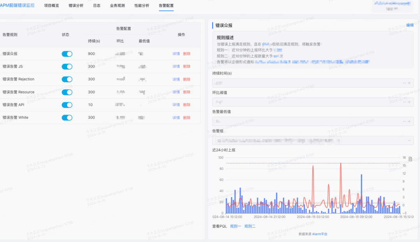Image resolution: width=420 pixels, height=242 pixels.
Task: Toggle the 错误告警 White rule switch
Action: click(x=67, y=118)
